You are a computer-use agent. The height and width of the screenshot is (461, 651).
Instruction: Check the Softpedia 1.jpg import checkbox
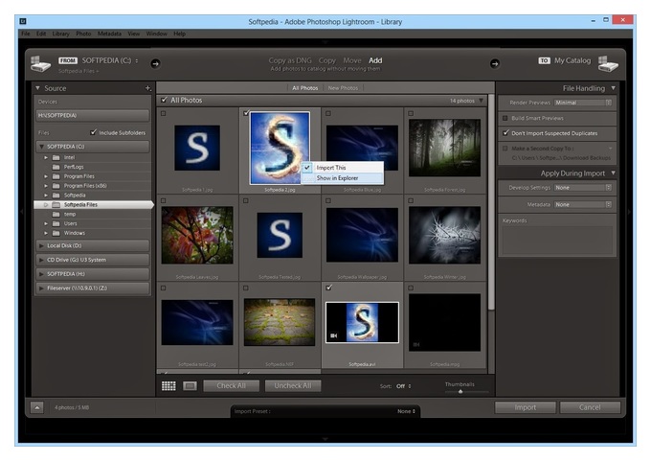pos(163,113)
